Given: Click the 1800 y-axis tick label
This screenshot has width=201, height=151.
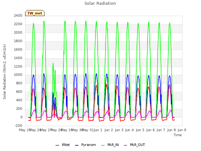Looking at the screenshot, I should pos(18,41).
